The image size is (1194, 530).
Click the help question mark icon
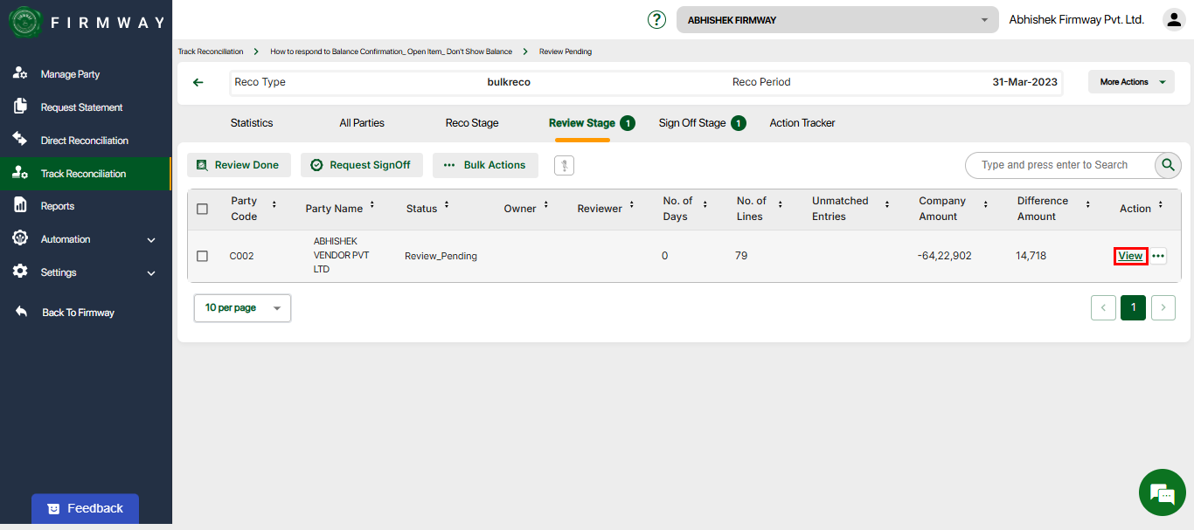point(656,19)
